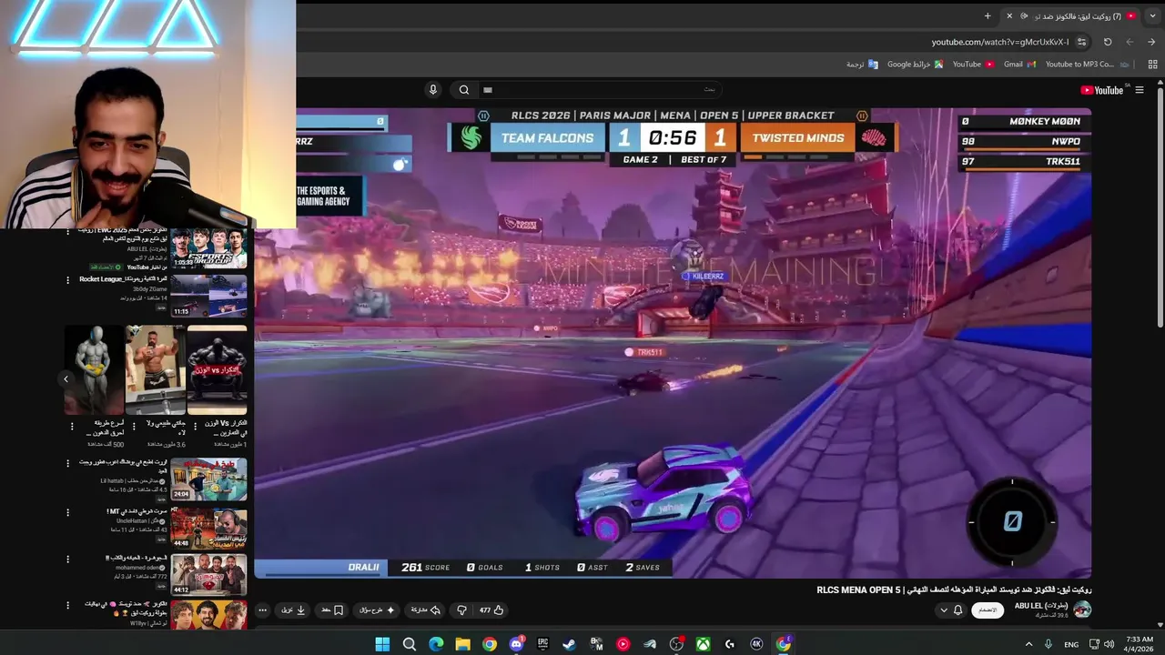Open Xbox app from taskbar
The height and width of the screenshot is (655, 1165).
(704, 644)
